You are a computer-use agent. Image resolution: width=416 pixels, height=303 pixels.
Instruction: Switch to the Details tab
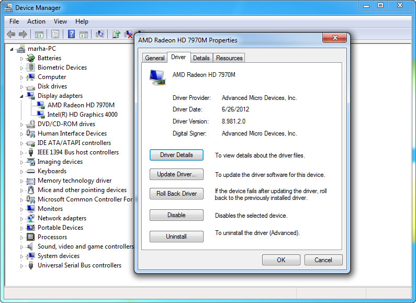pyautogui.click(x=201, y=58)
